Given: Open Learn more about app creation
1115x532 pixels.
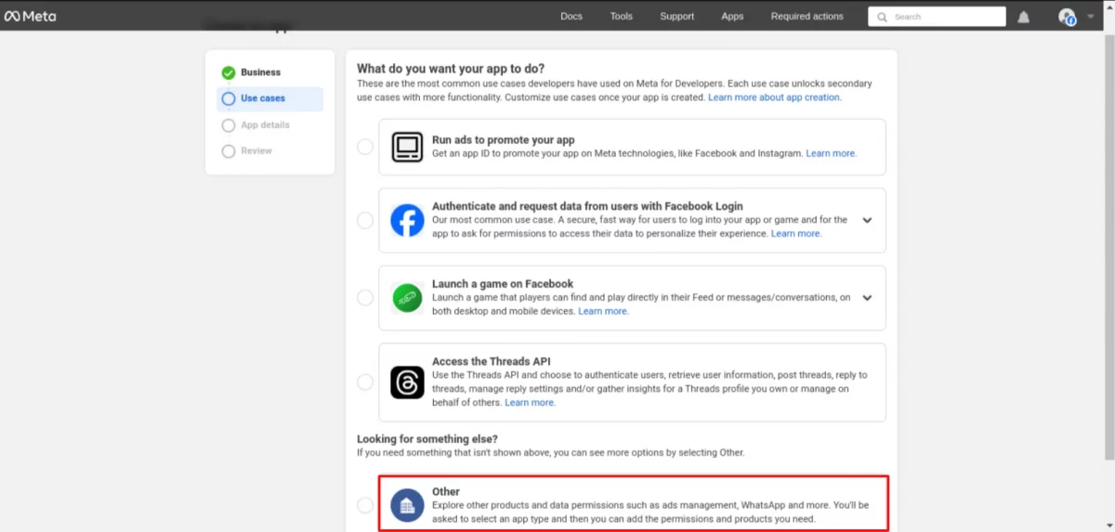Looking at the screenshot, I should pyautogui.click(x=775, y=97).
